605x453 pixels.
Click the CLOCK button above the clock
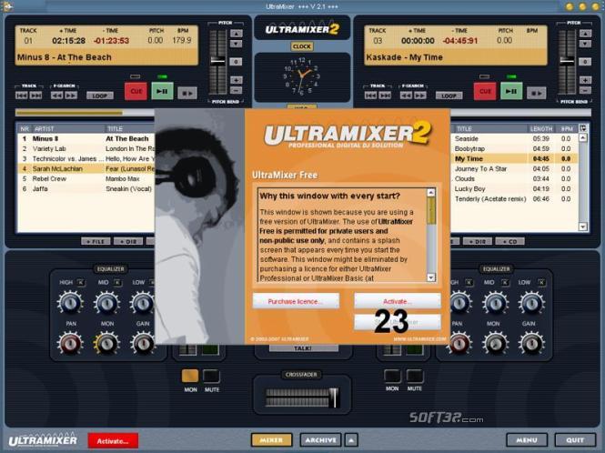(302, 46)
